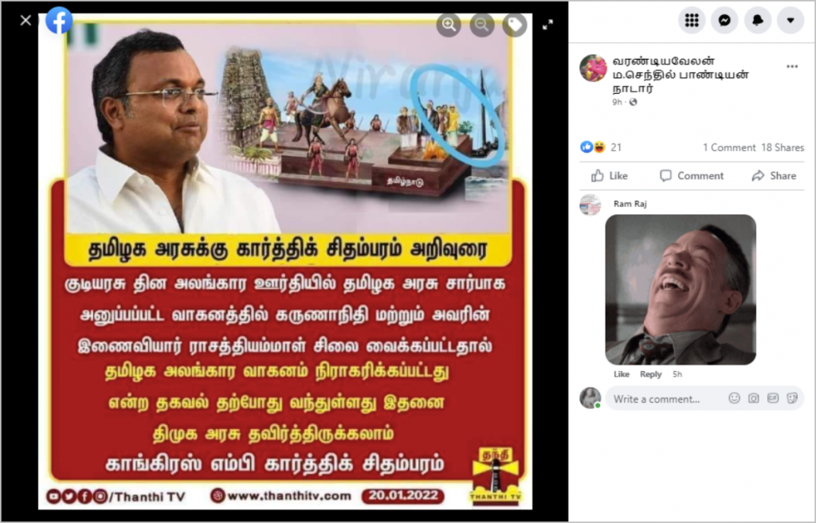The width and height of the screenshot is (816, 523).
Task: Open the Facebook menu grid
Action: click(692, 20)
